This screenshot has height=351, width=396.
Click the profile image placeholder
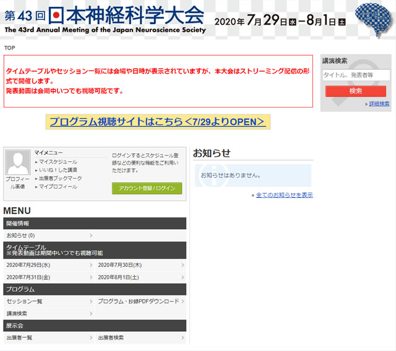pos(18,163)
